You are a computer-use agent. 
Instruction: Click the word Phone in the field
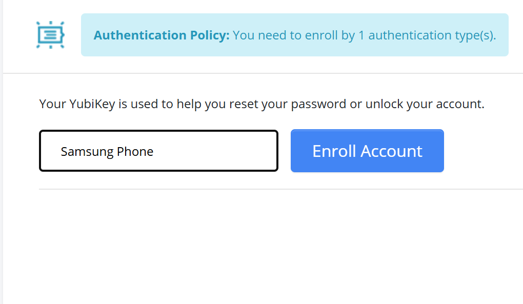(x=135, y=151)
